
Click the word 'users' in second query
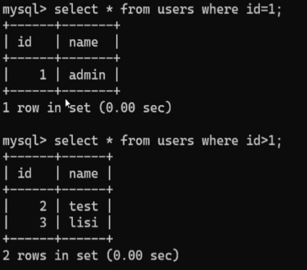176,141
